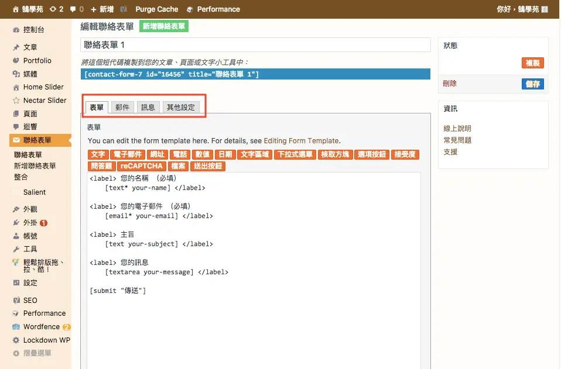Click the blue 儲存 button
Image resolution: width=561 pixels, height=369 pixels.
click(x=533, y=84)
